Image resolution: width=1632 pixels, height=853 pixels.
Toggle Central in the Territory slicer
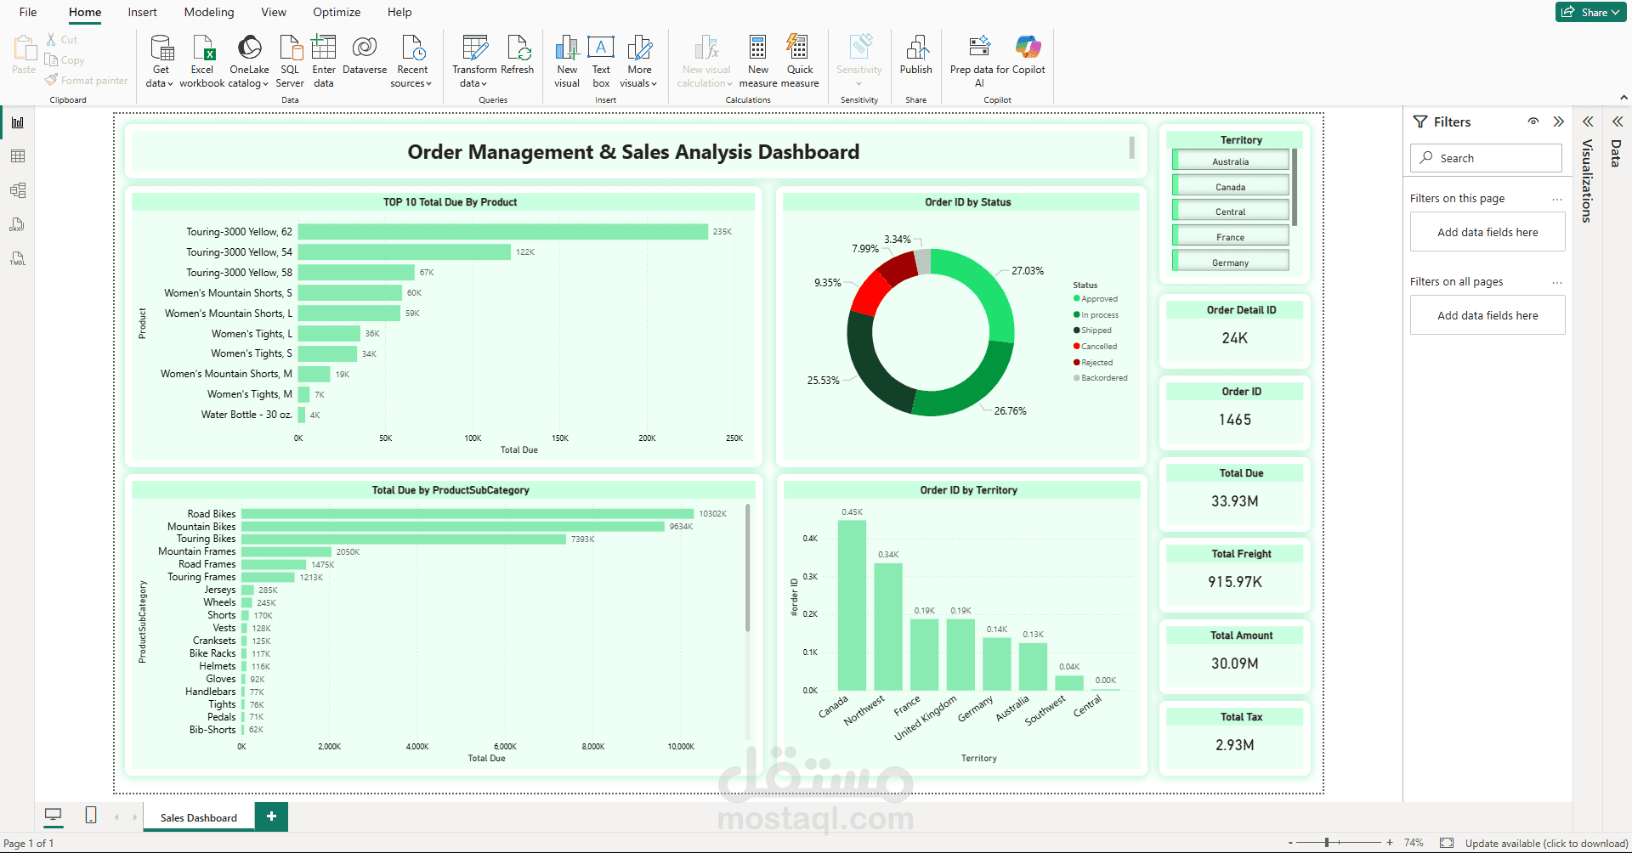click(1230, 212)
